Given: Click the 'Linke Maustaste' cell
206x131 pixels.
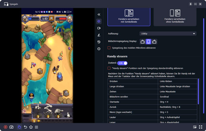Looking at the screenshot, I should click(x=178, y=92).
